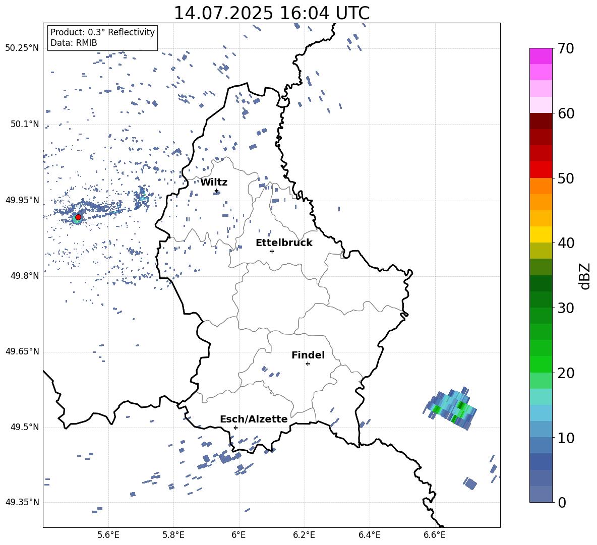Click the '50.25°N' latitude label
Viewport: 597px width, 545px height.
[x=22, y=48]
